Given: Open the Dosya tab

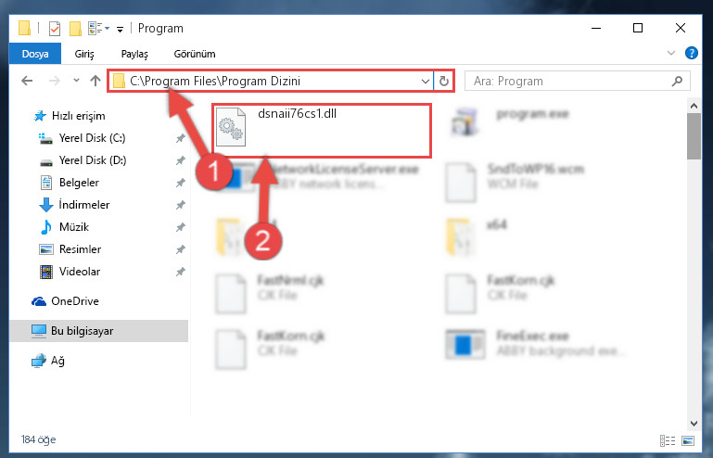Looking at the screenshot, I should pyautogui.click(x=35, y=54).
